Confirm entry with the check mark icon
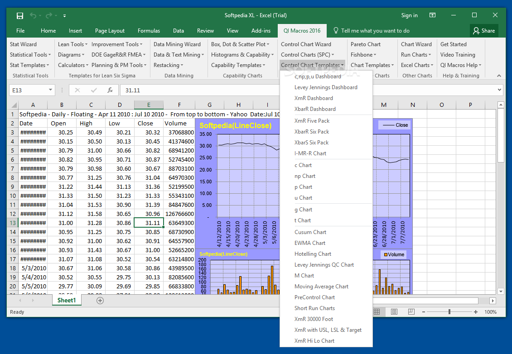 tap(94, 90)
